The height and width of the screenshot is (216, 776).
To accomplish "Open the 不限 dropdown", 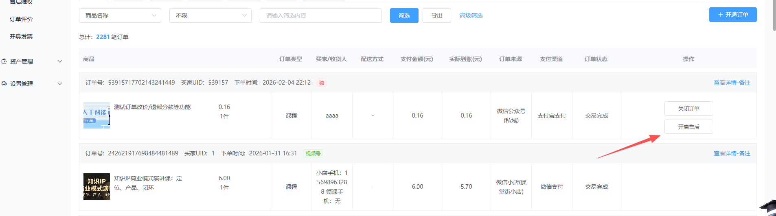I will pyautogui.click(x=210, y=15).
